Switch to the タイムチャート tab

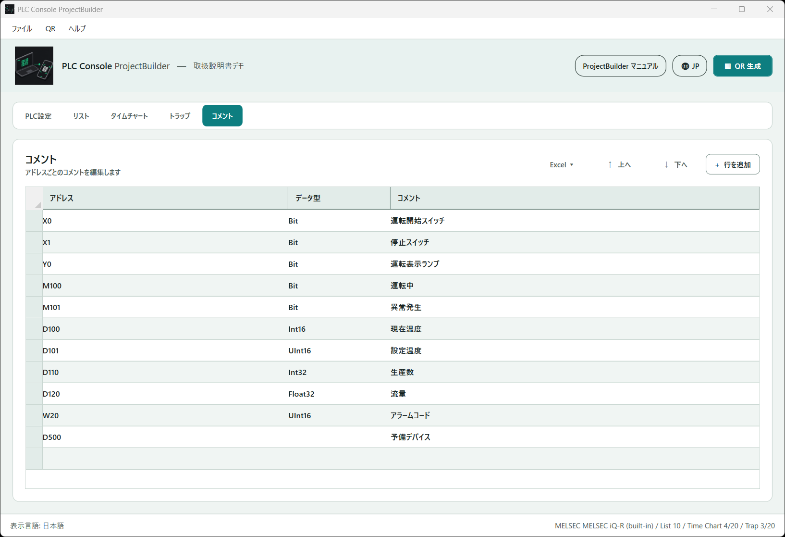pos(129,116)
